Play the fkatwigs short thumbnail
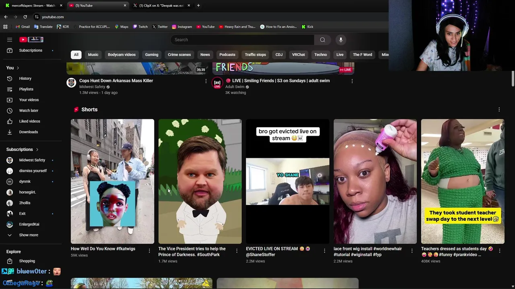 pos(112,181)
